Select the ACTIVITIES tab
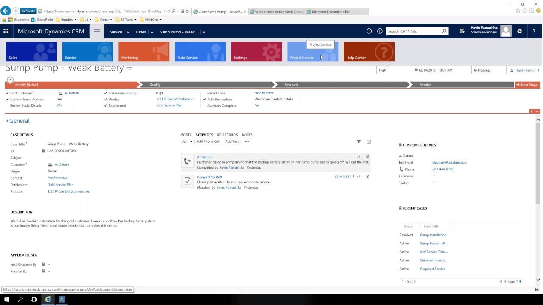 click(204, 135)
